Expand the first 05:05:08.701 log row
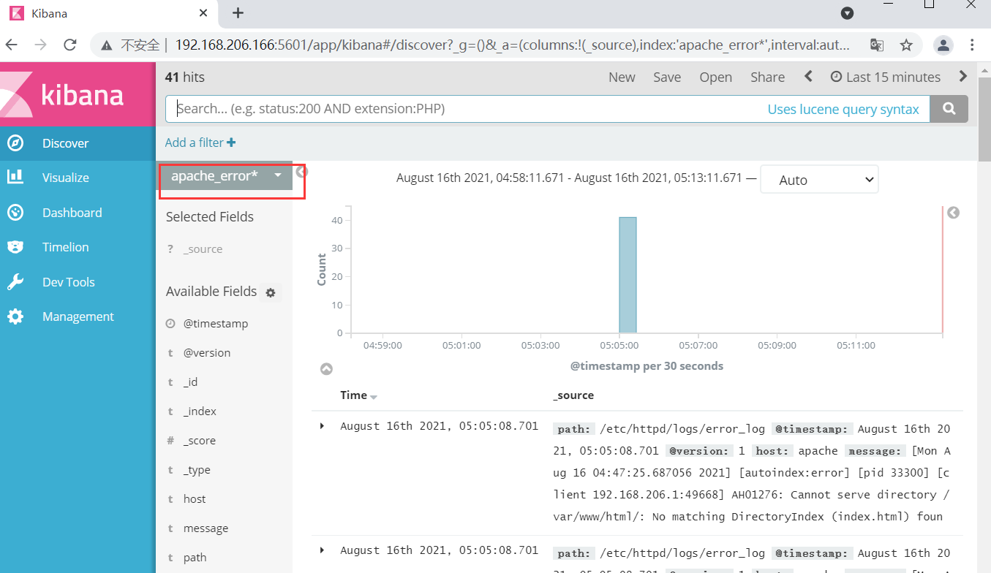Image resolution: width=991 pixels, height=573 pixels. click(x=322, y=426)
